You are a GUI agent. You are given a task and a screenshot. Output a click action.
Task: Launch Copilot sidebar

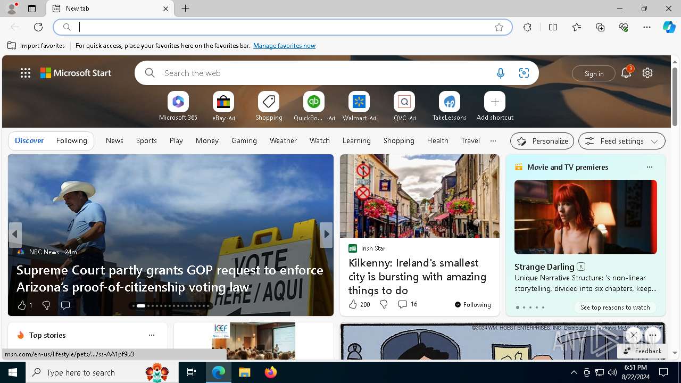pos(669,27)
